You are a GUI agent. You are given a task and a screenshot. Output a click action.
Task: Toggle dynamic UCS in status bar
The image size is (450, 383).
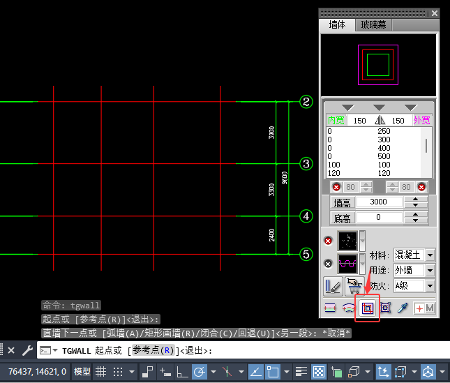click(383, 372)
